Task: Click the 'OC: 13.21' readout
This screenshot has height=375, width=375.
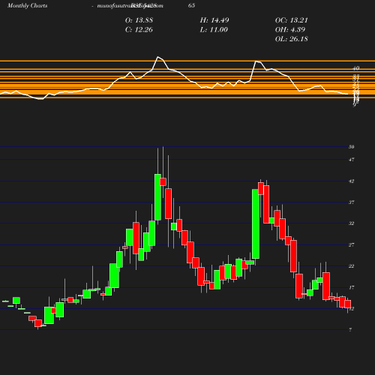Action: pyautogui.click(x=292, y=20)
